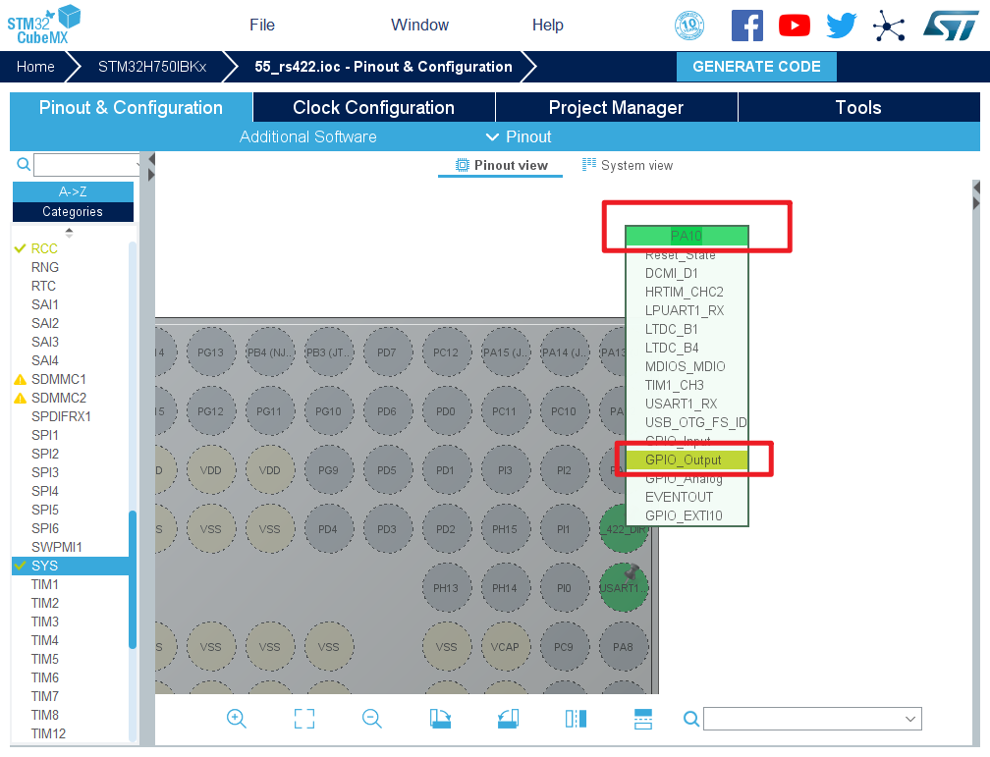Viewport: 990px width, 757px height.
Task: Collapse the left peripheral panel arrow
Action: 151,158
